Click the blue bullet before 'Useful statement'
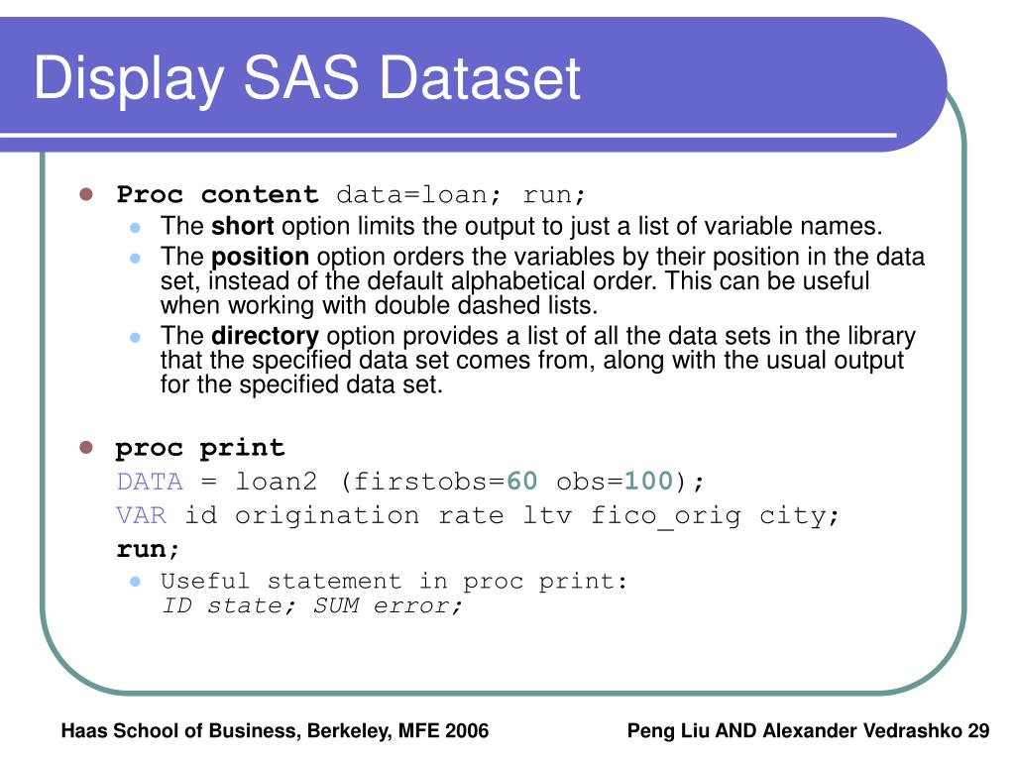 135,582
